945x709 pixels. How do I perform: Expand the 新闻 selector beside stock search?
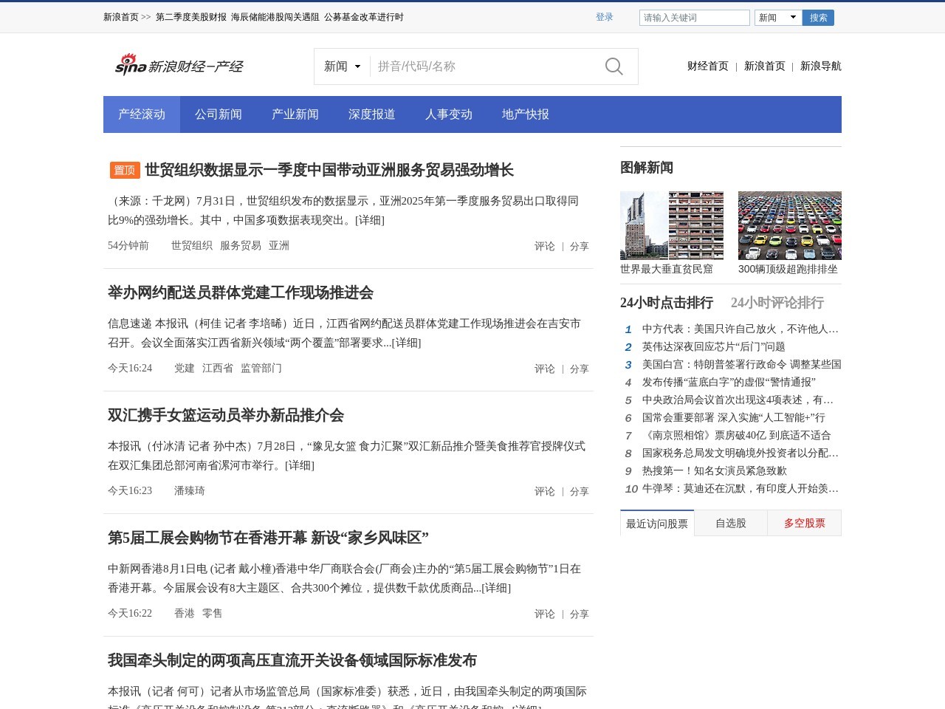tap(342, 66)
